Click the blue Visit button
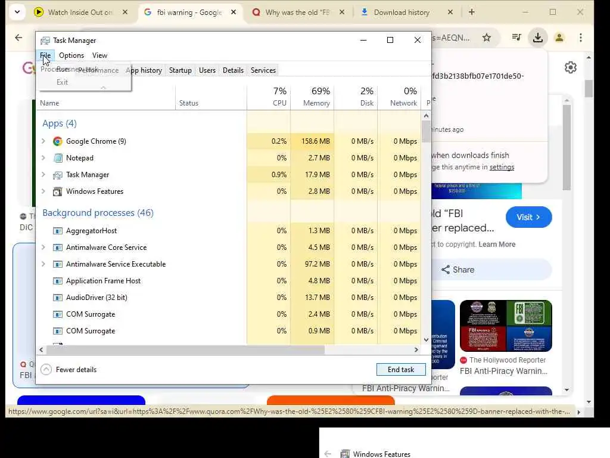The image size is (610, 458). [528, 217]
